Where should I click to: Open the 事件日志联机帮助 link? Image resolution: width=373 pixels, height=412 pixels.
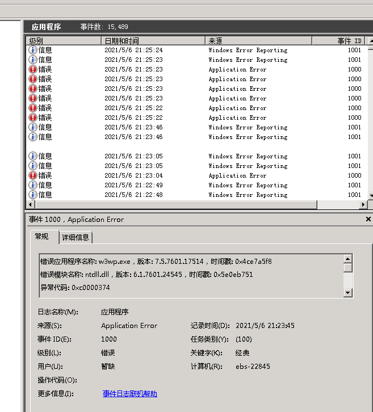(129, 393)
